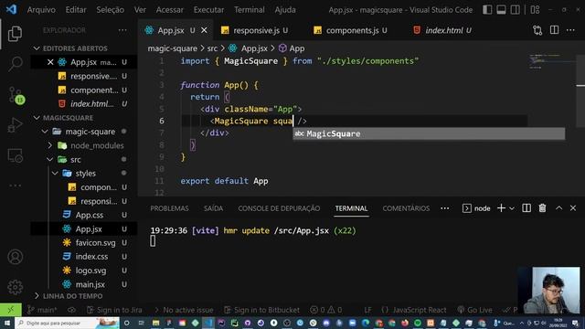This screenshot has width=585, height=329.
Task: Switch to Problemas panel tab
Action: coord(169,208)
